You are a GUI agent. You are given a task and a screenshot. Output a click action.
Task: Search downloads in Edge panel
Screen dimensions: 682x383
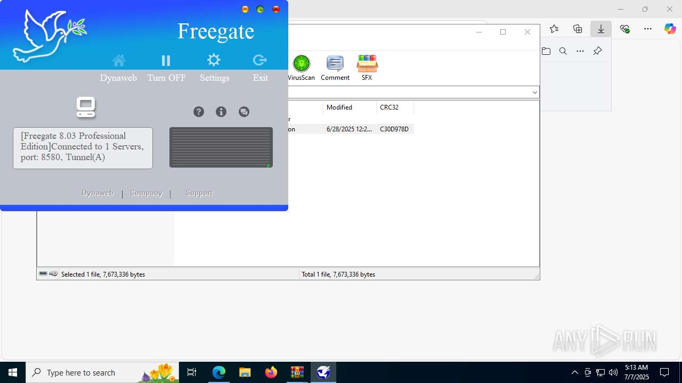[x=563, y=51]
